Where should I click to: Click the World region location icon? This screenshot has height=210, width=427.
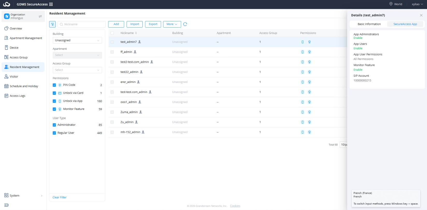[x=391, y=4]
